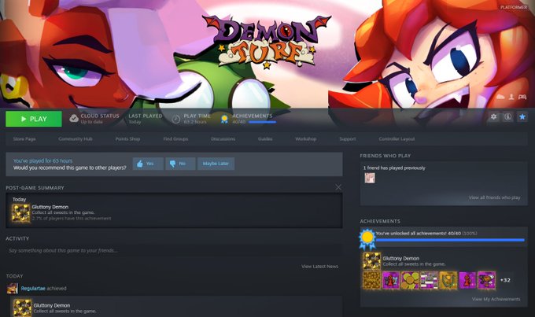This screenshot has height=317, width=535.
Task: Open the Find Groups tab
Action: point(175,139)
